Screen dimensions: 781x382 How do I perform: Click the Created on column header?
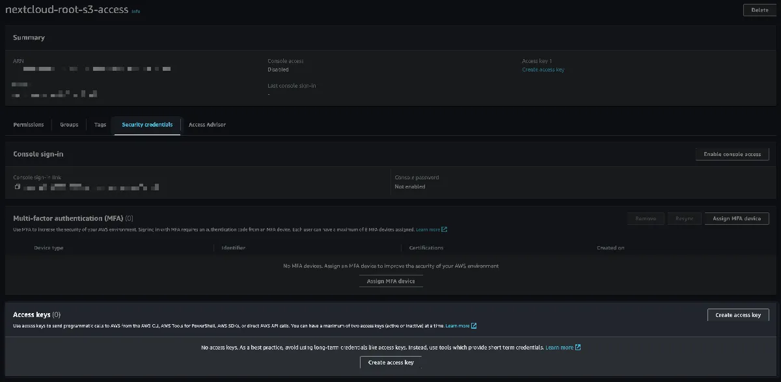tap(610, 248)
